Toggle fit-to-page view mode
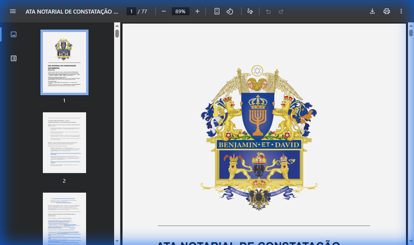This screenshot has width=414, height=245. 216,11
